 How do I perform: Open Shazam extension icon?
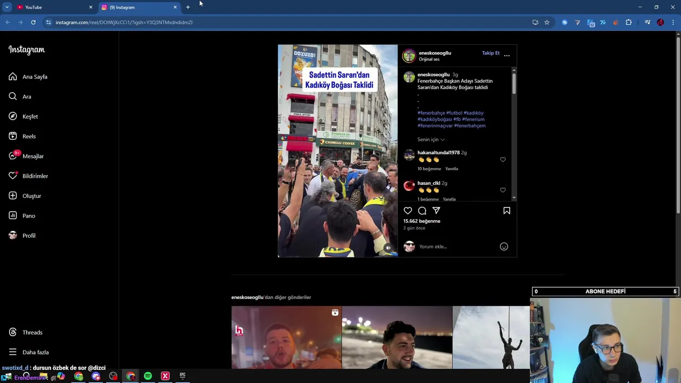tap(564, 22)
